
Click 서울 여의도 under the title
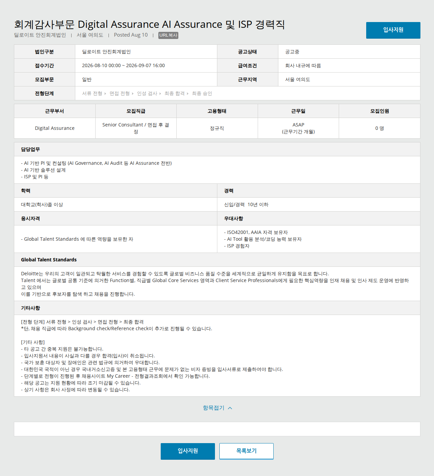pyautogui.click(x=90, y=35)
